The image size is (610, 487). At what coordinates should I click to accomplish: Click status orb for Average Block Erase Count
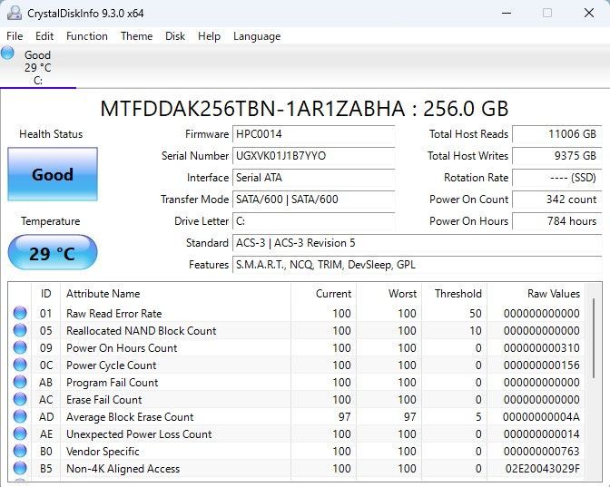pos(20,416)
